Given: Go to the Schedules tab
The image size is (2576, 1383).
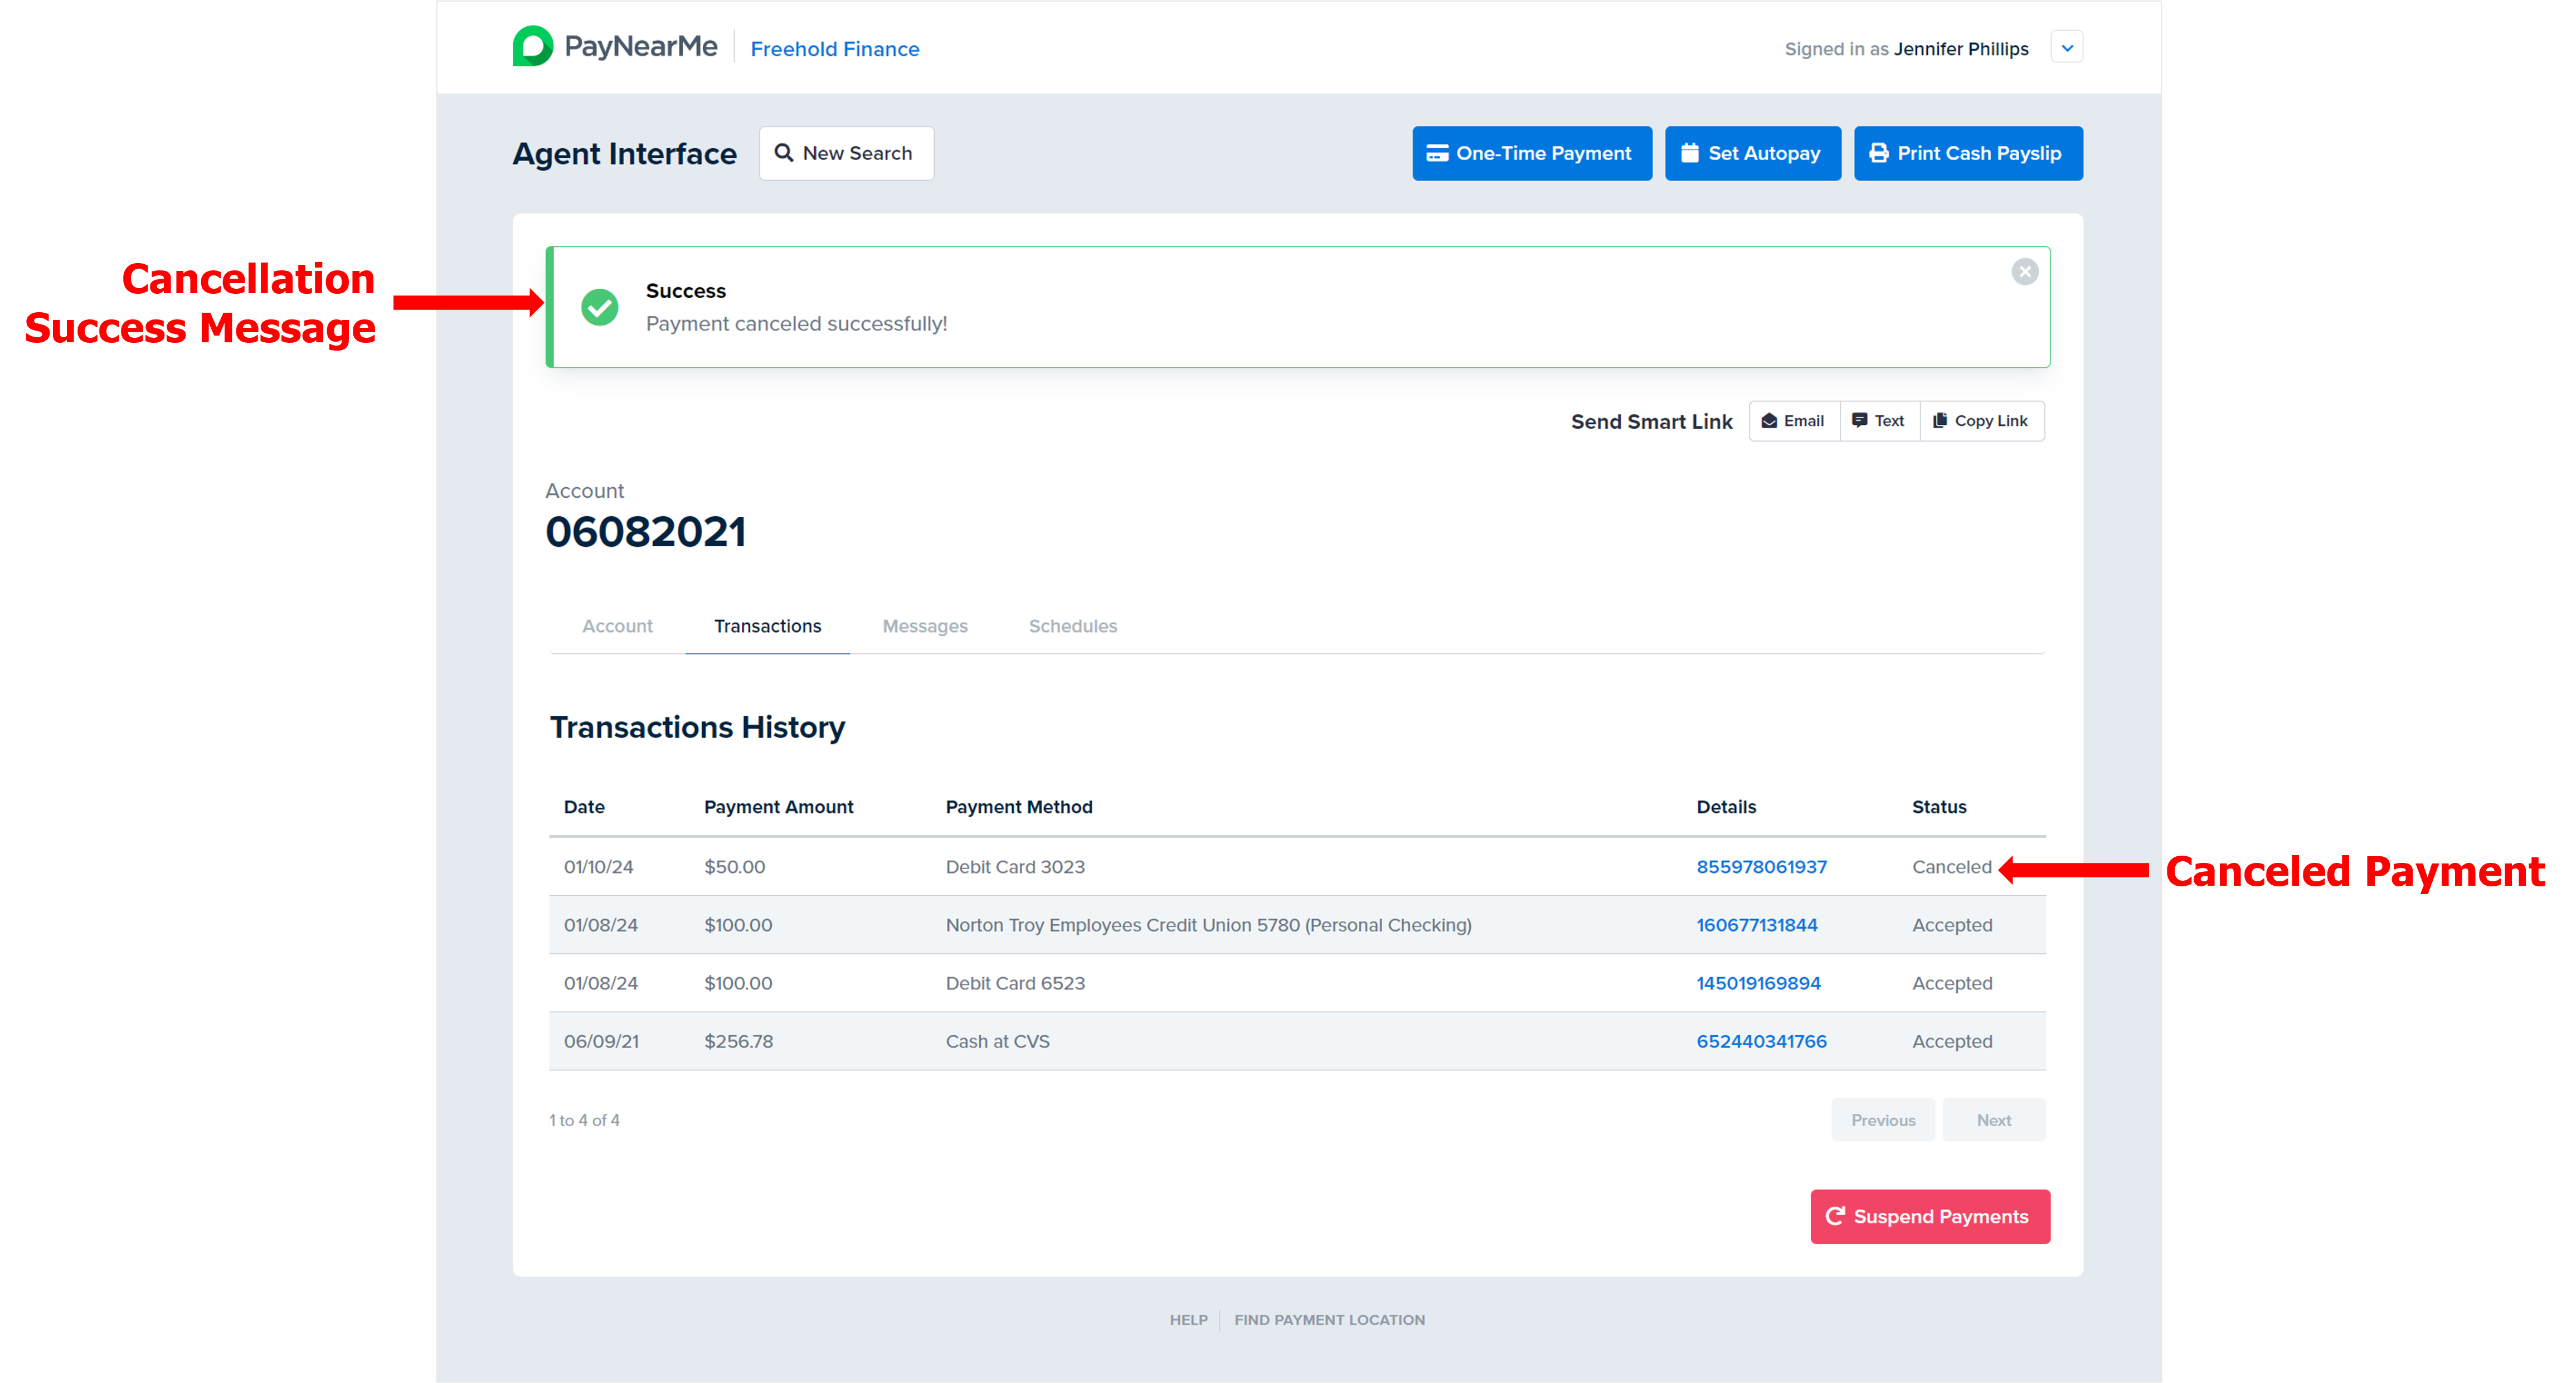Looking at the screenshot, I should tap(1072, 626).
